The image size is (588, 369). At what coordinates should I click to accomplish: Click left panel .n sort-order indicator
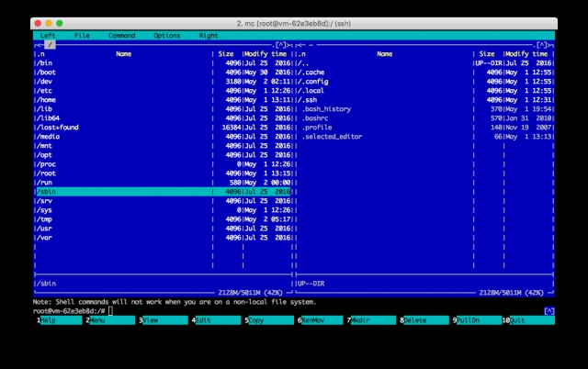point(40,54)
